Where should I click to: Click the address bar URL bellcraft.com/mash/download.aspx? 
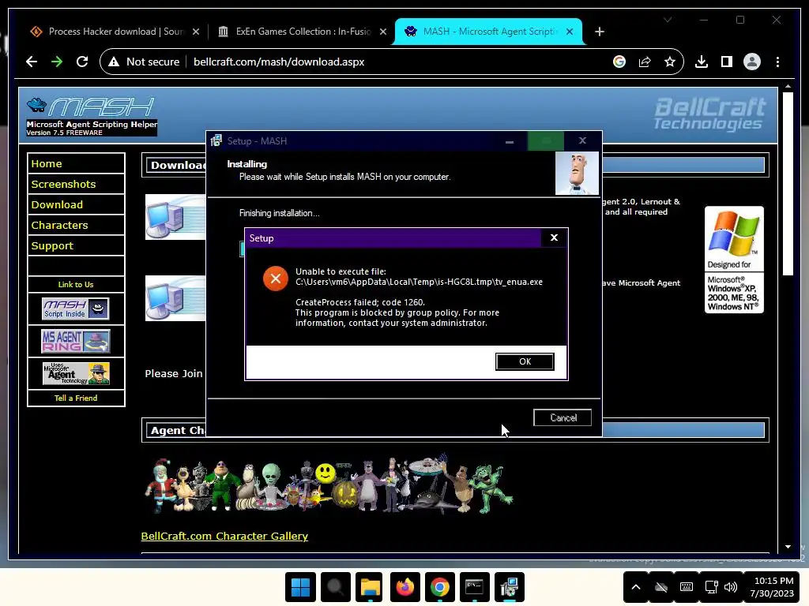coord(279,62)
